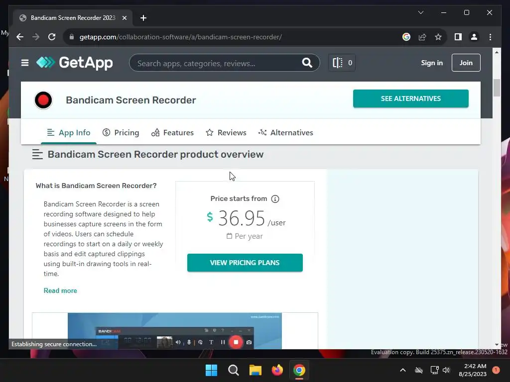
Task: Click the price info icon
Action: [x=275, y=199]
